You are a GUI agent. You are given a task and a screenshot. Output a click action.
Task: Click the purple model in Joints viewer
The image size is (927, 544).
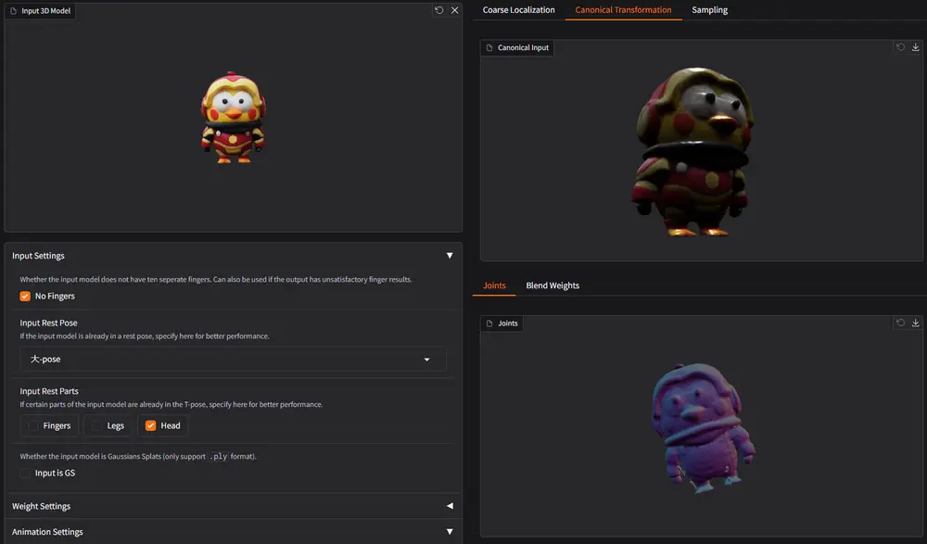point(702,427)
